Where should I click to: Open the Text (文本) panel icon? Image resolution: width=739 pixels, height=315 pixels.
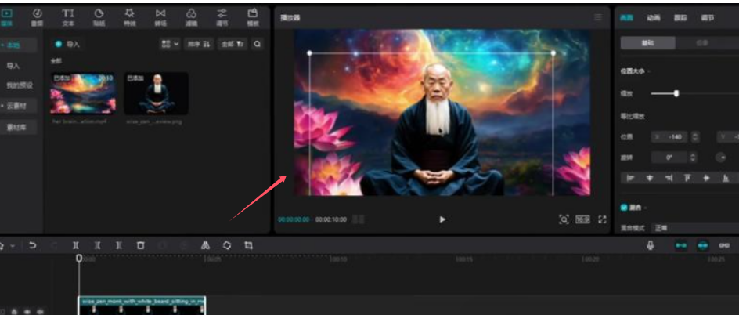tap(68, 16)
